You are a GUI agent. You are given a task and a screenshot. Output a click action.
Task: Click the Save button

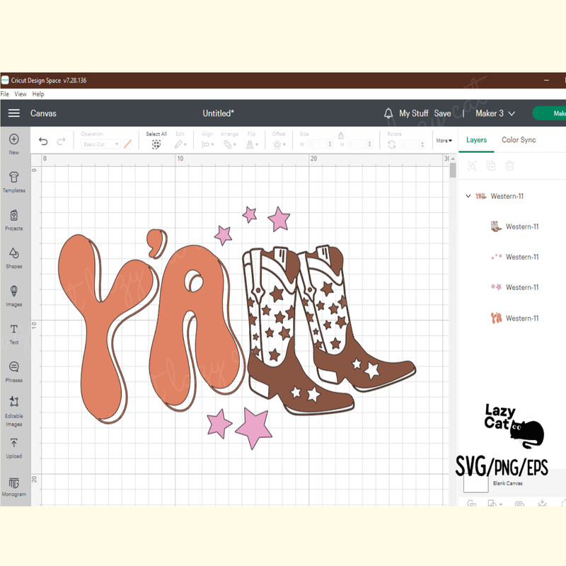coord(442,113)
